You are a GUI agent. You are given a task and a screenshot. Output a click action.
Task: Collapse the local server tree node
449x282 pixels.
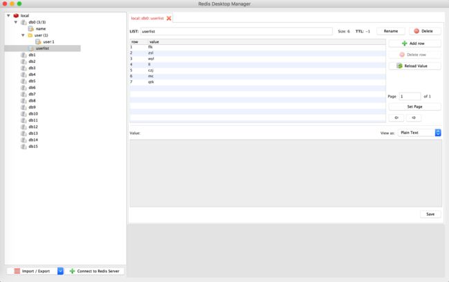pyautogui.click(x=8, y=15)
